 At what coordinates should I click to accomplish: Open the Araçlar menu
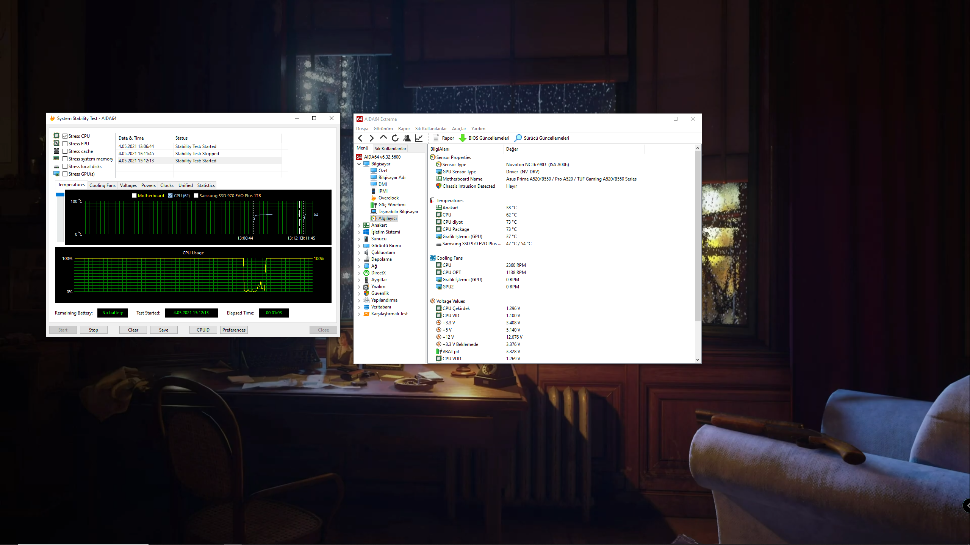click(458, 129)
